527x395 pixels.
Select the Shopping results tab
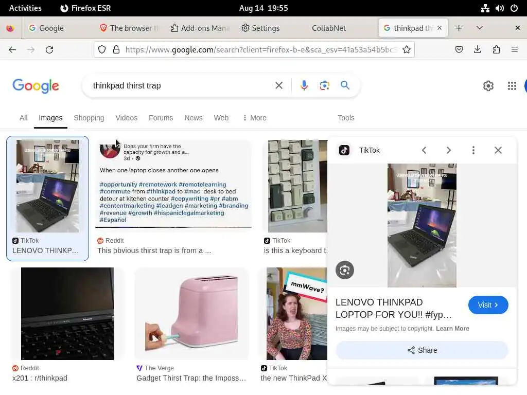click(x=89, y=118)
